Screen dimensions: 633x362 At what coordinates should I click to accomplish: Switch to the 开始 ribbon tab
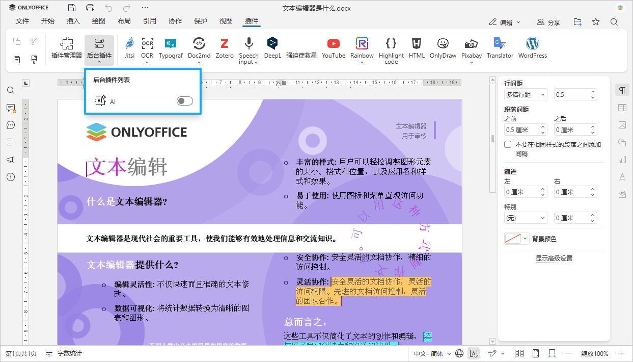(x=48, y=21)
